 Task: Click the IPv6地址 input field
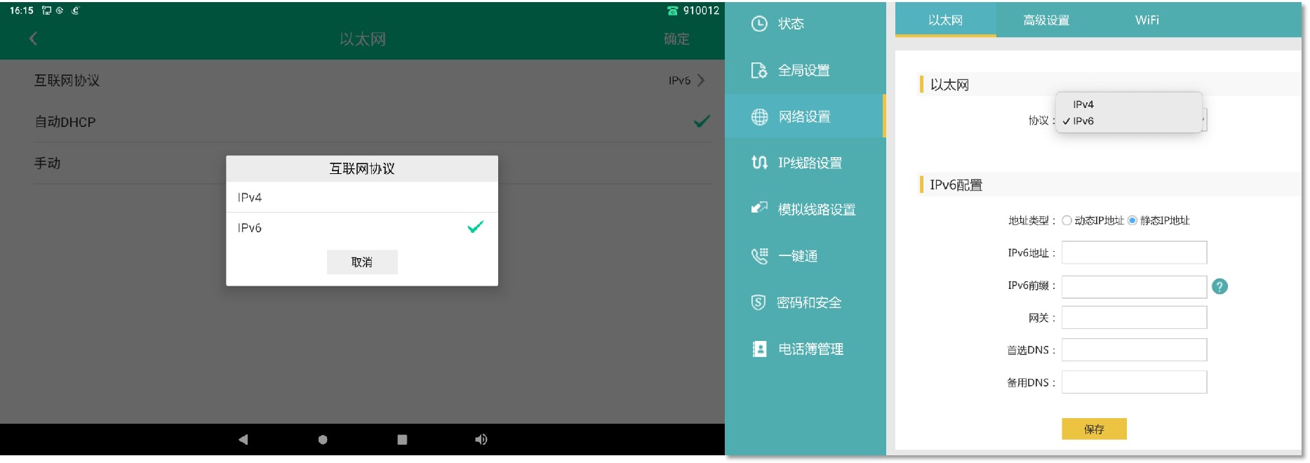pos(1134,253)
